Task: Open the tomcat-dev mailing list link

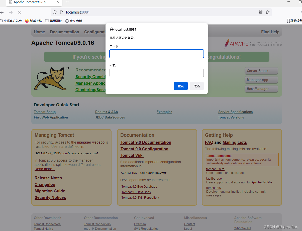Action: click(x=214, y=188)
